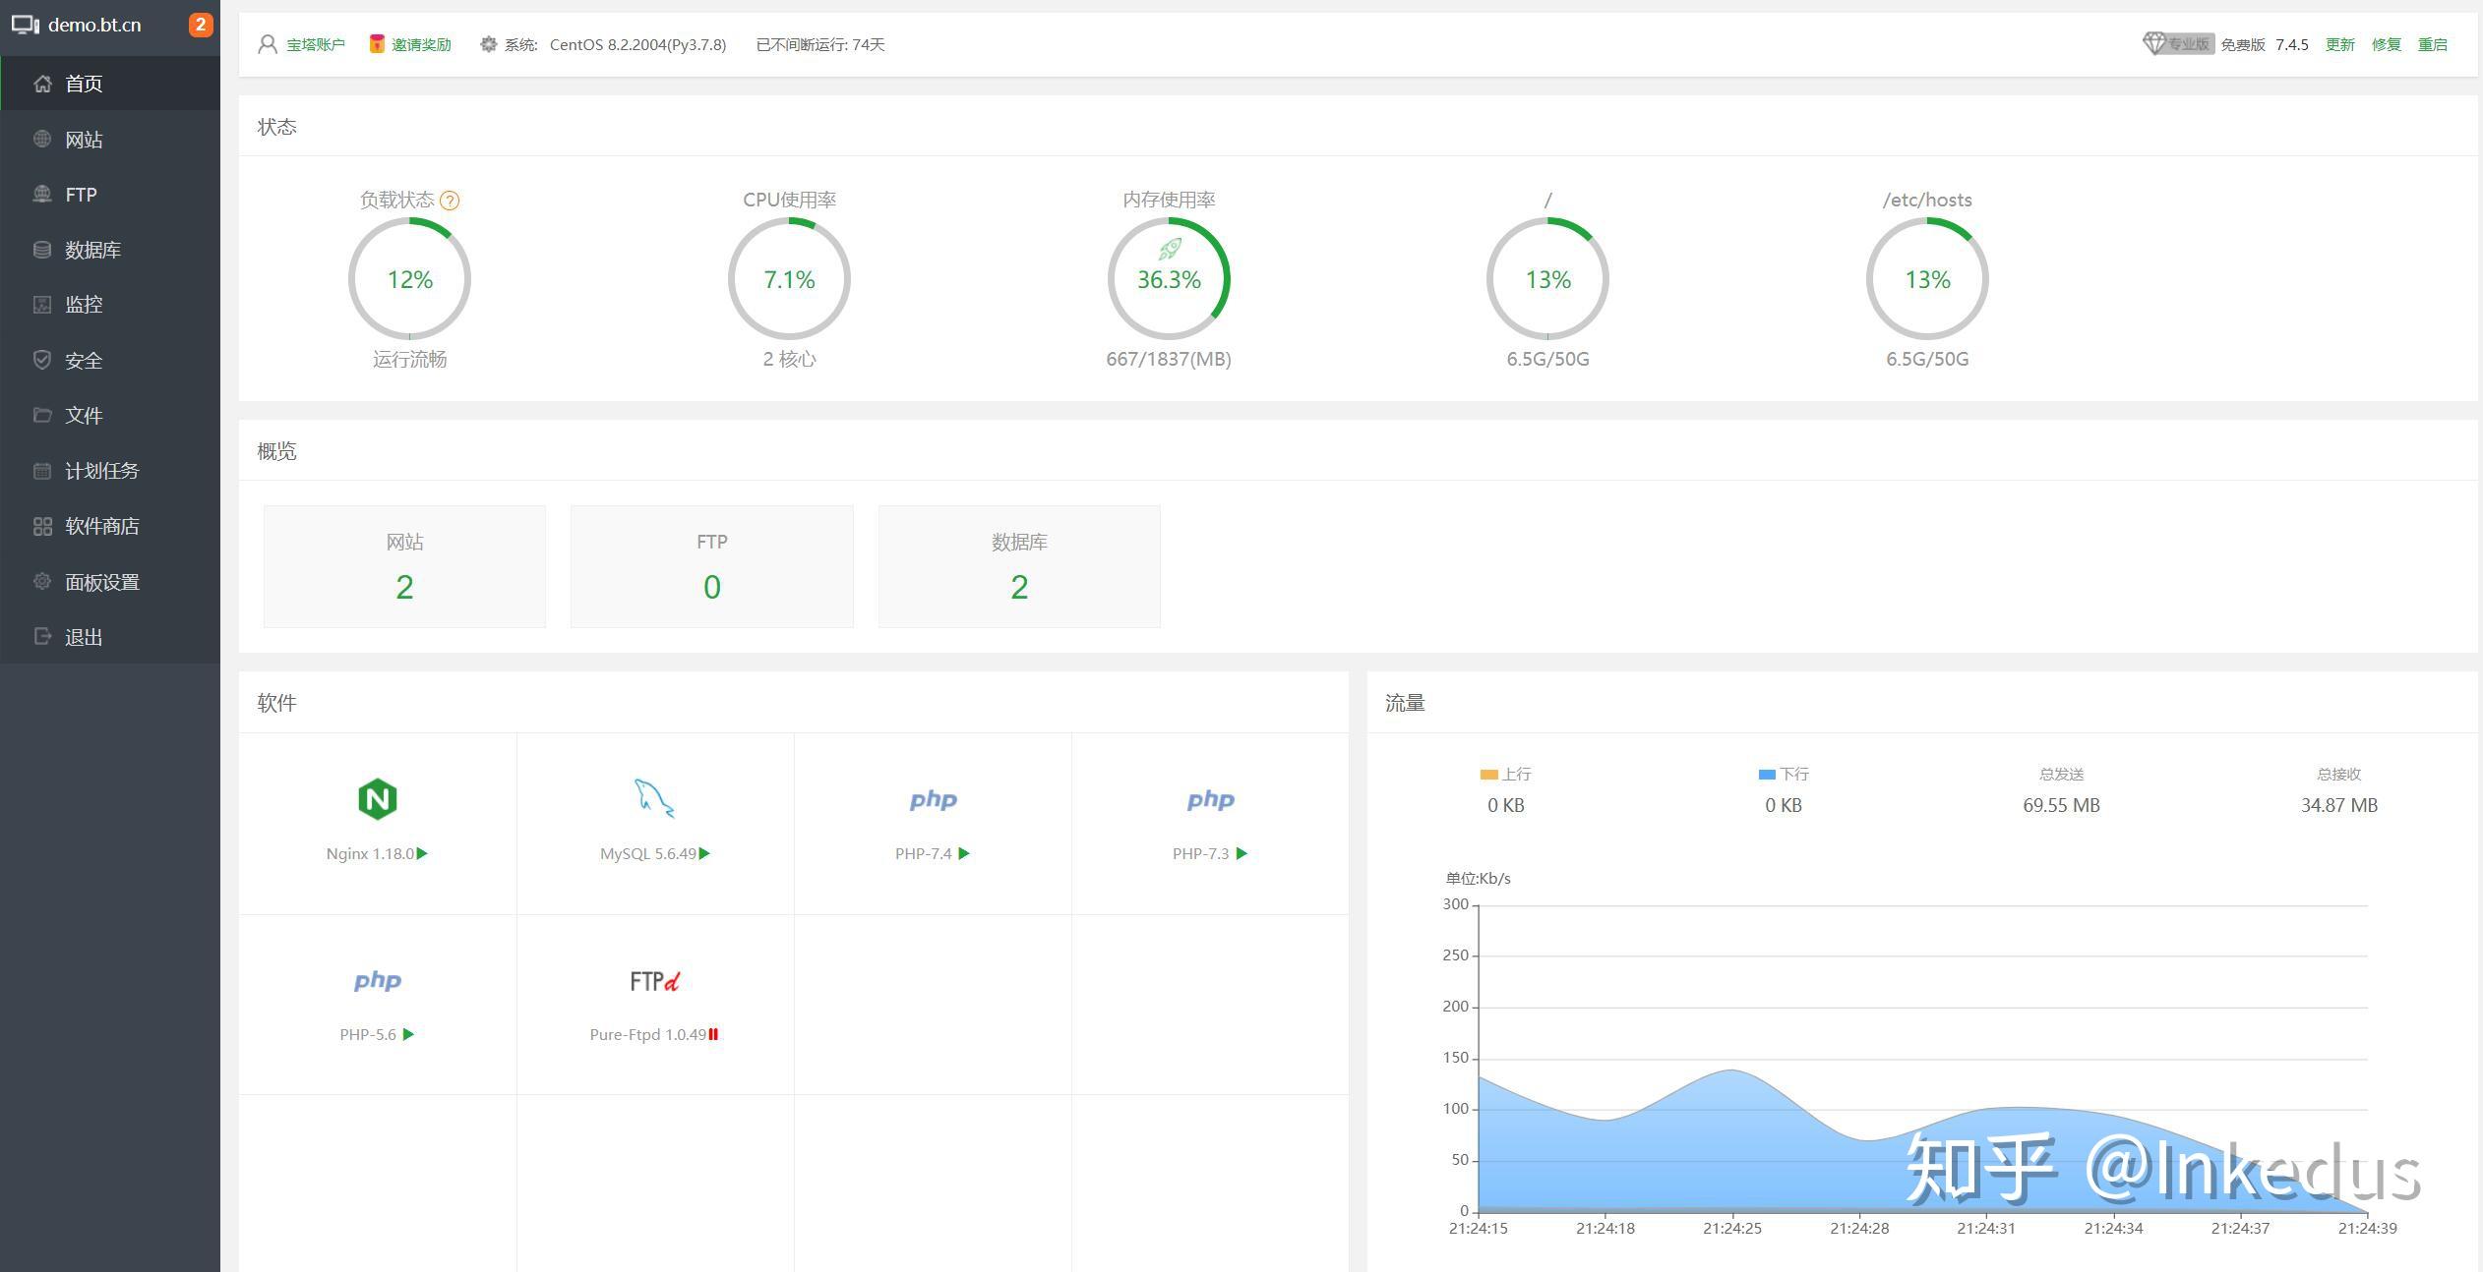The height and width of the screenshot is (1272, 2483).
Task: Click the 软件商店 grid icon
Action: pos(42,526)
